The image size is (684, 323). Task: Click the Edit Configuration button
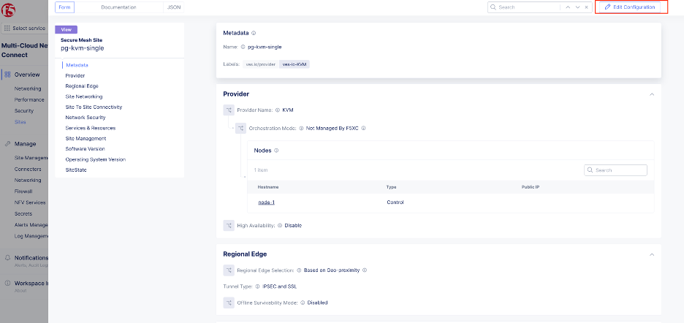[629, 7]
